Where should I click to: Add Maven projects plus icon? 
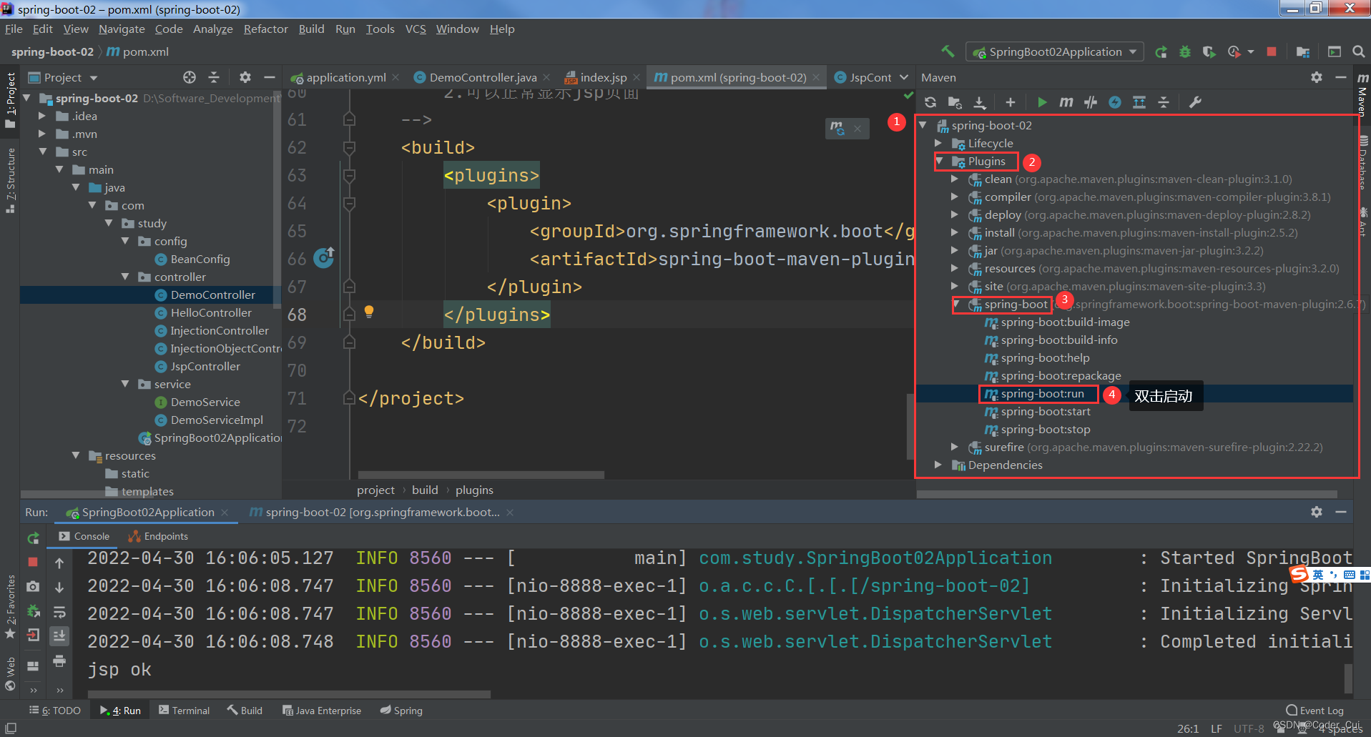point(1010,102)
